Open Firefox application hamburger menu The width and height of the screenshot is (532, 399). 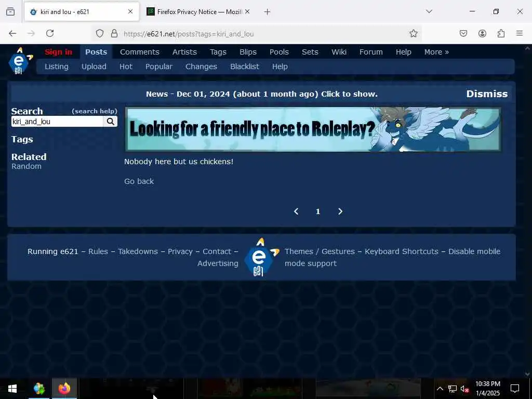tap(520, 33)
